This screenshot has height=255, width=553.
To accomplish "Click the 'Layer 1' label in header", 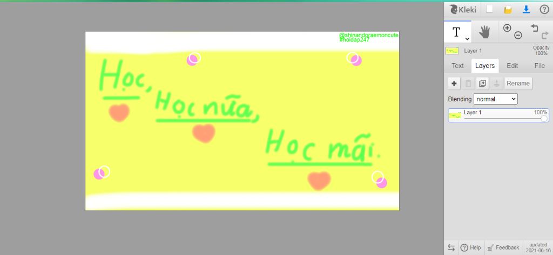I will pyautogui.click(x=473, y=51).
